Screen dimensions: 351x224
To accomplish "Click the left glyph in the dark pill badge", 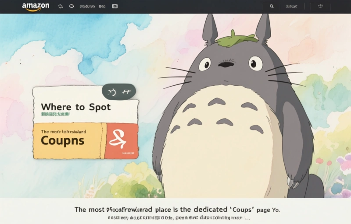I will click(112, 92).
